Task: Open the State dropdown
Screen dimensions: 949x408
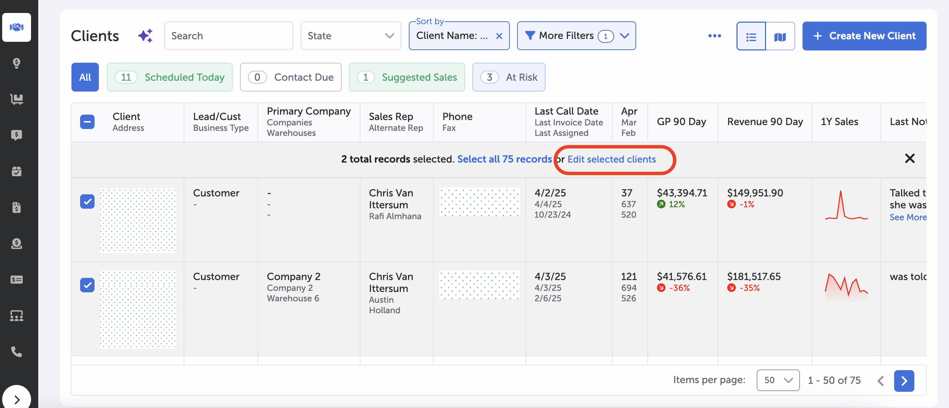Action: click(350, 36)
